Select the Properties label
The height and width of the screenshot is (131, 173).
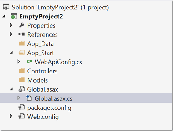click(41, 26)
